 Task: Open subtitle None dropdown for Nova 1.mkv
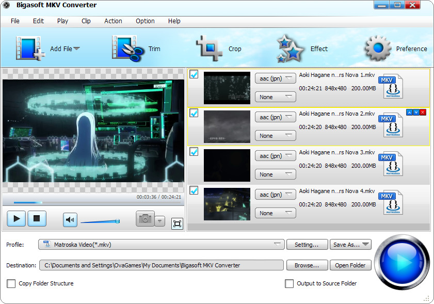click(x=276, y=97)
